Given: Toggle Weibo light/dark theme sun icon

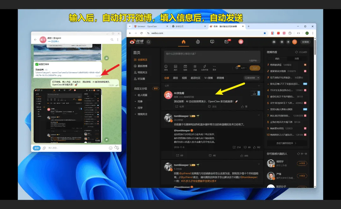Looking at the screenshot, I should coord(288,42).
